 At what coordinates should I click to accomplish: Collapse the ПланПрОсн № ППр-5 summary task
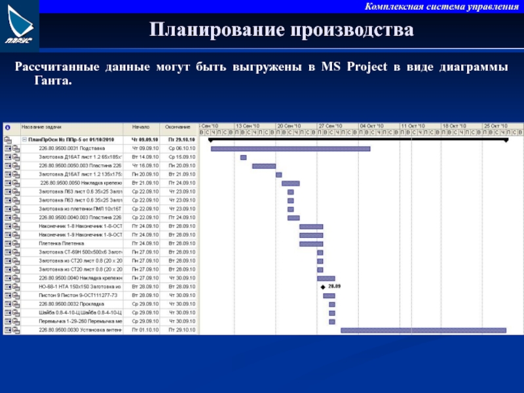(24, 140)
